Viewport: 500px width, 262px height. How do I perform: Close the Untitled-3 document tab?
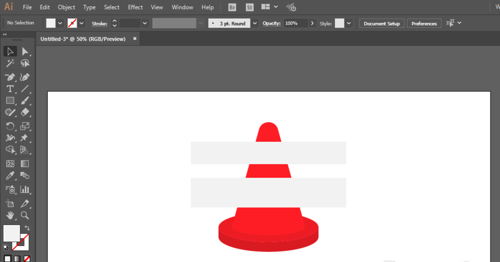134,38
